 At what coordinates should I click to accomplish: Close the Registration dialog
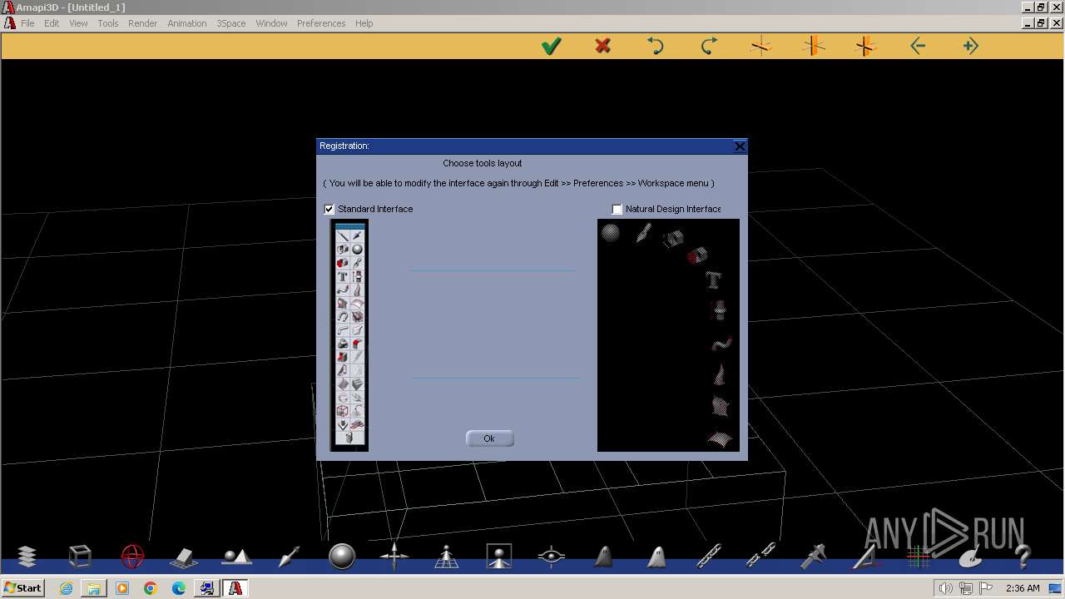[740, 146]
